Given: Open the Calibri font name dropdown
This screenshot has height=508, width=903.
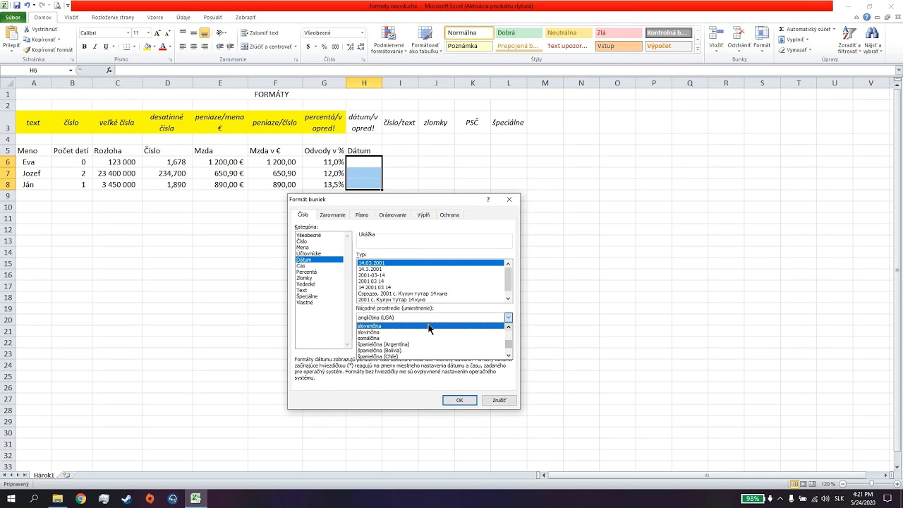Looking at the screenshot, I should click(128, 33).
